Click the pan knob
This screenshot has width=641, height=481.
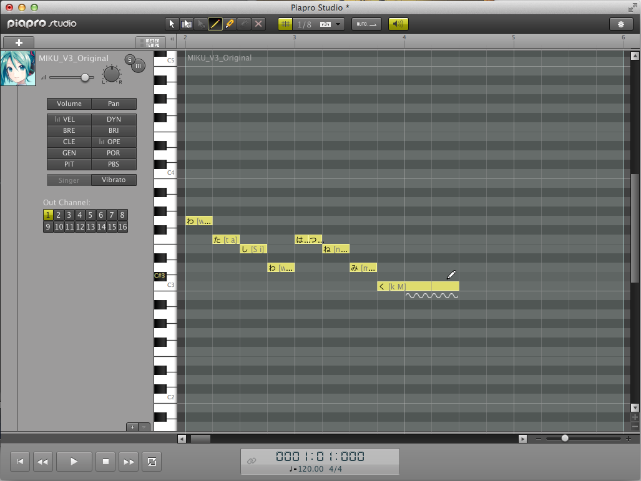(111, 74)
